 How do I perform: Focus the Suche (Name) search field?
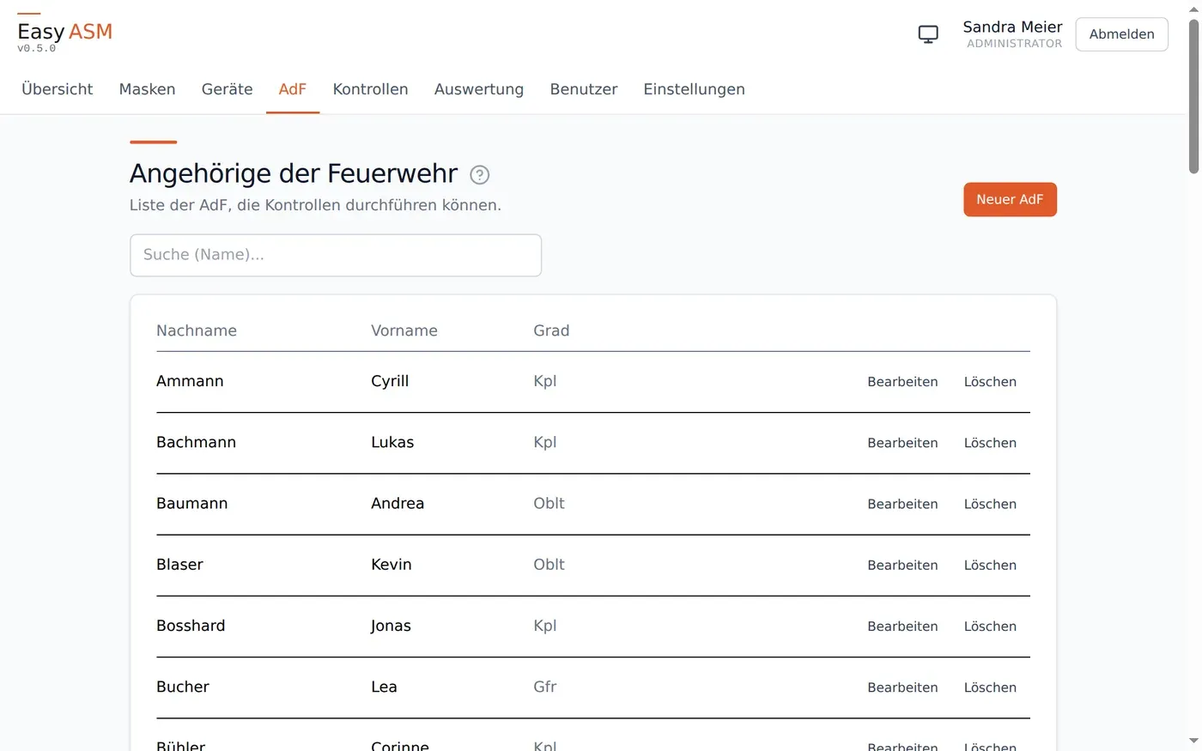tap(336, 256)
